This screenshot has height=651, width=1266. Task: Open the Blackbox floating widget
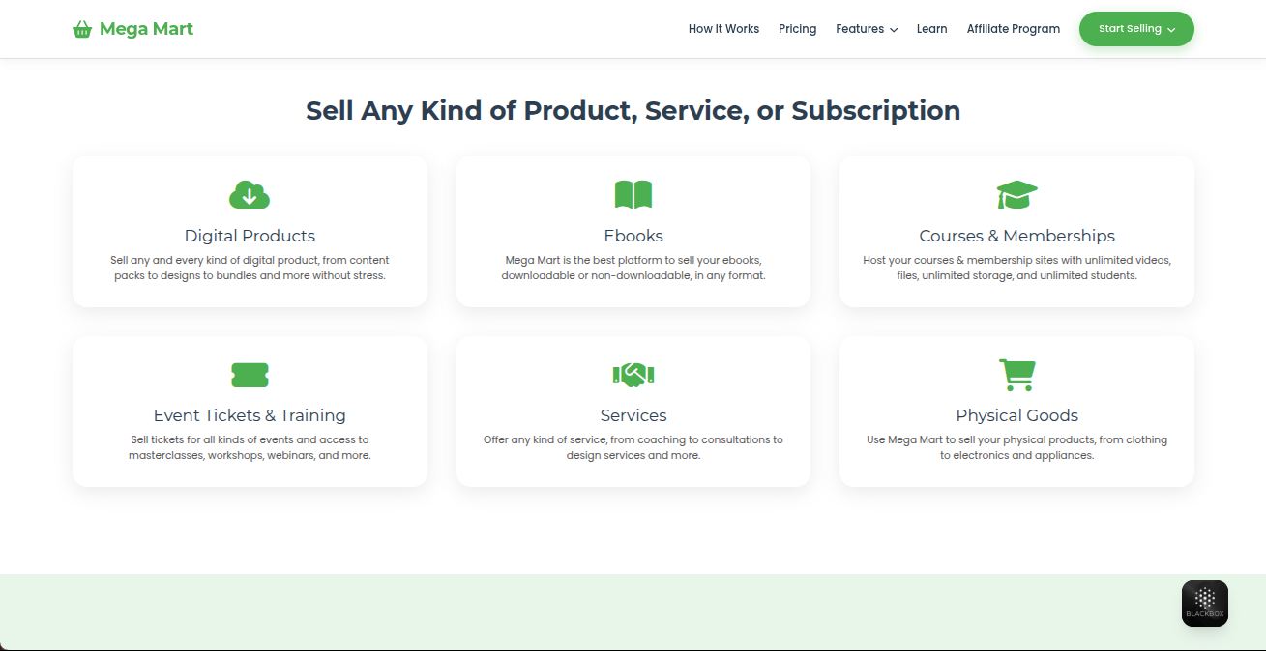[1205, 604]
